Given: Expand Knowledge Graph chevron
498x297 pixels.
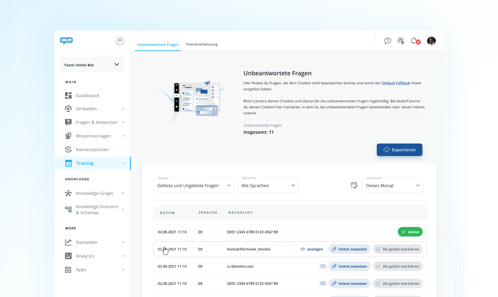Looking at the screenshot, I should click(x=123, y=193).
